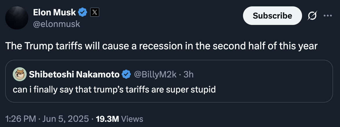Open the @elonmusk handle link
This screenshot has width=340, height=127.
pos(56,24)
